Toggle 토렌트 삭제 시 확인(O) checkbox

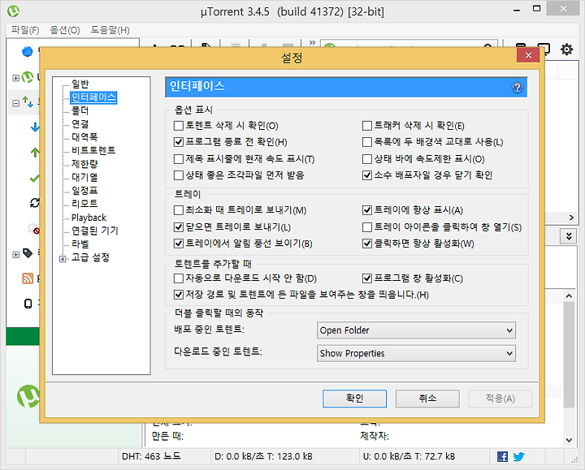pos(178,126)
